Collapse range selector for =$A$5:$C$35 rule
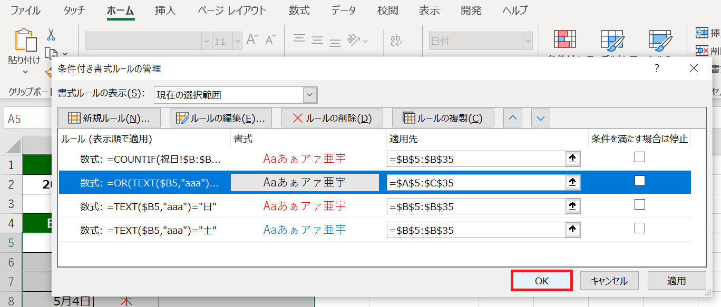This screenshot has height=307, width=721. (x=572, y=183)
